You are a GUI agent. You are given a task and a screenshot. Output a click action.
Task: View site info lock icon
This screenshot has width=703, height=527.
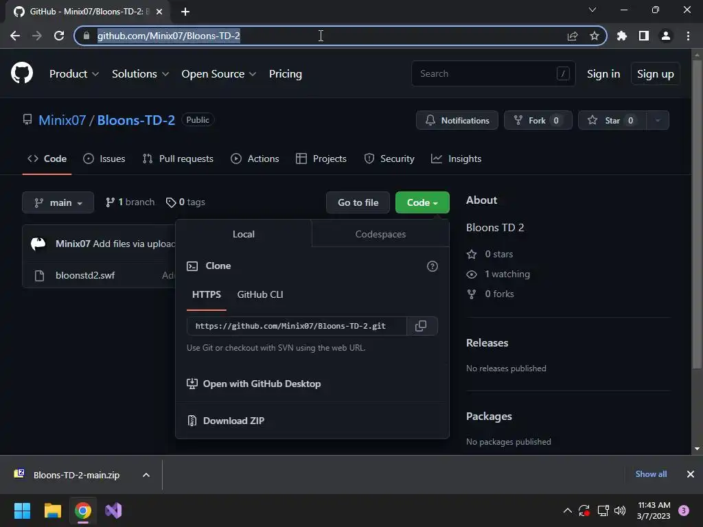(x=87, y=36)
